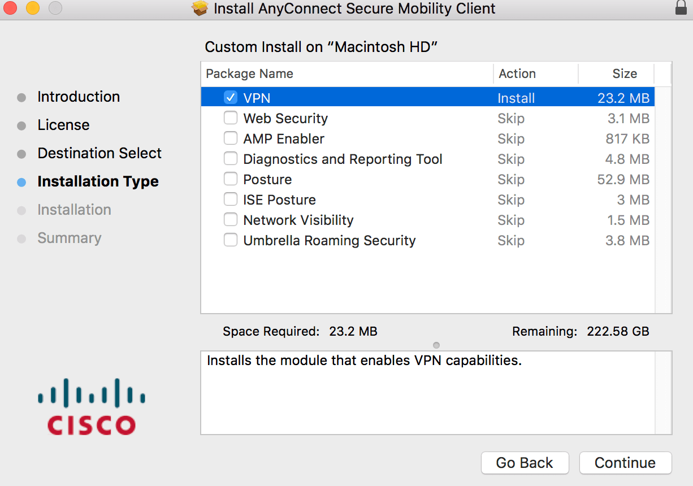Click the Continue button
Screen dimensions: 693x486
pos(625,463)
